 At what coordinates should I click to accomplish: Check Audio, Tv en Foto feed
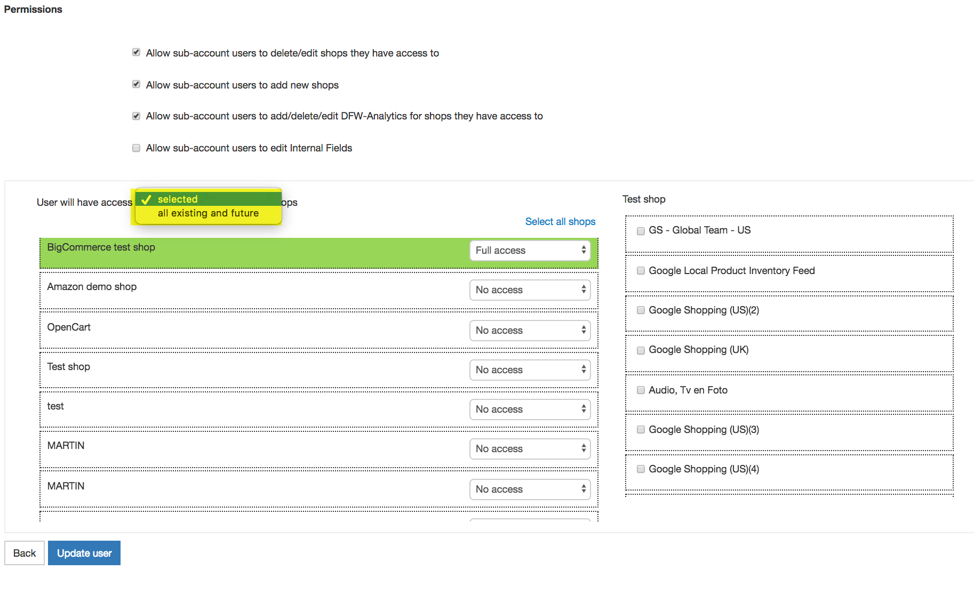[641, 390]
